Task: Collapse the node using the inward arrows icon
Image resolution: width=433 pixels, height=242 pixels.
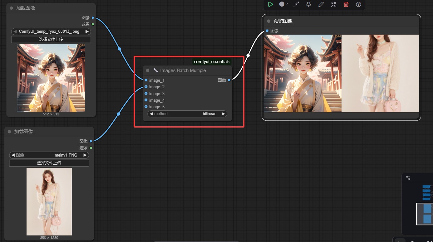Action: [x=334, y=4]
